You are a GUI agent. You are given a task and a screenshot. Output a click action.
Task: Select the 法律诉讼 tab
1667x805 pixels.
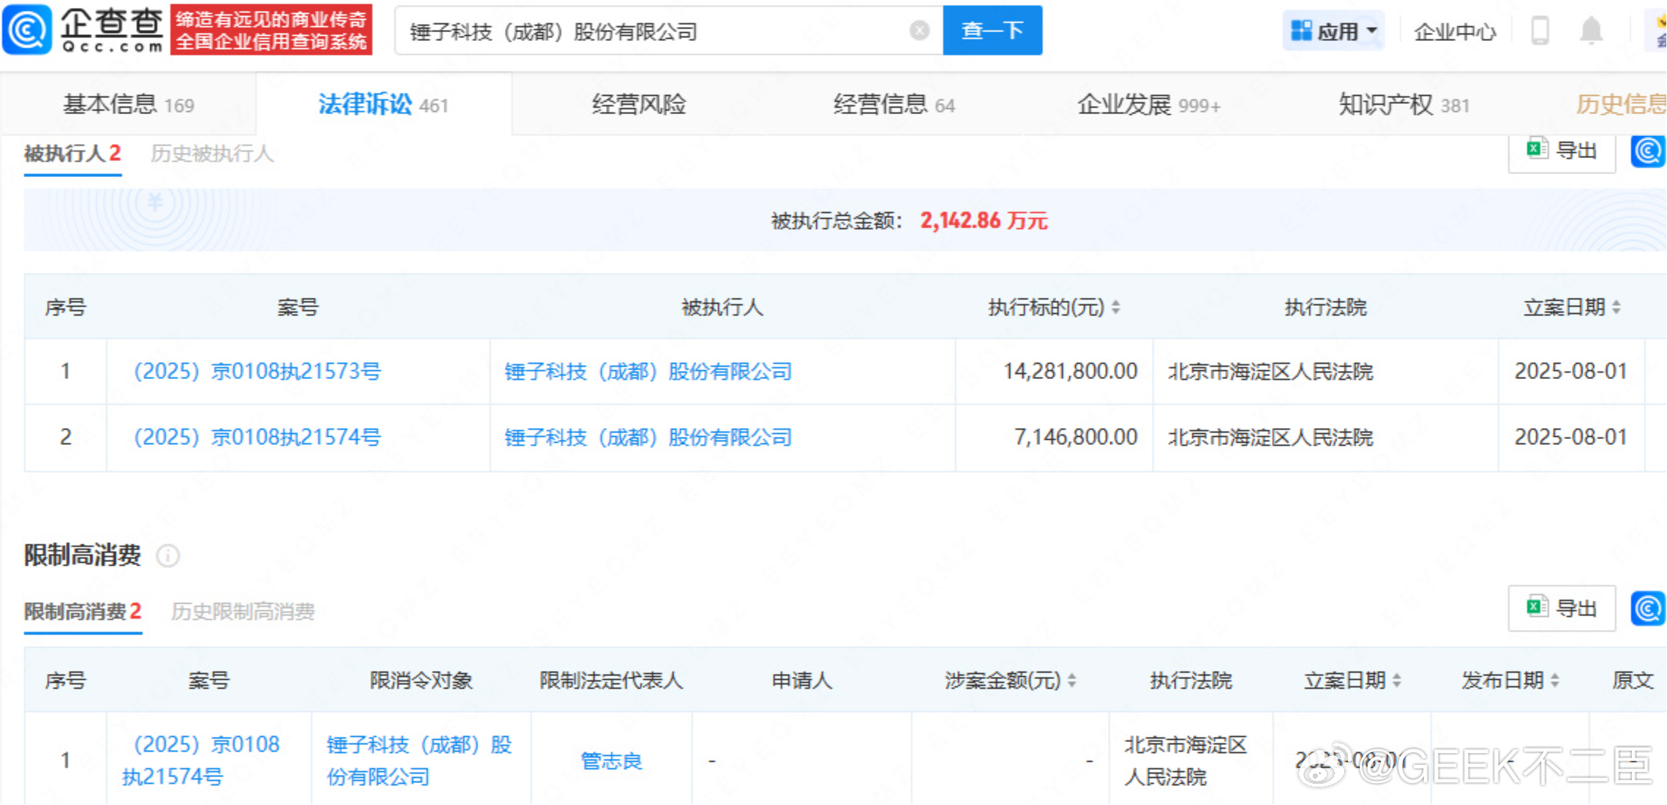click(383, 105)
